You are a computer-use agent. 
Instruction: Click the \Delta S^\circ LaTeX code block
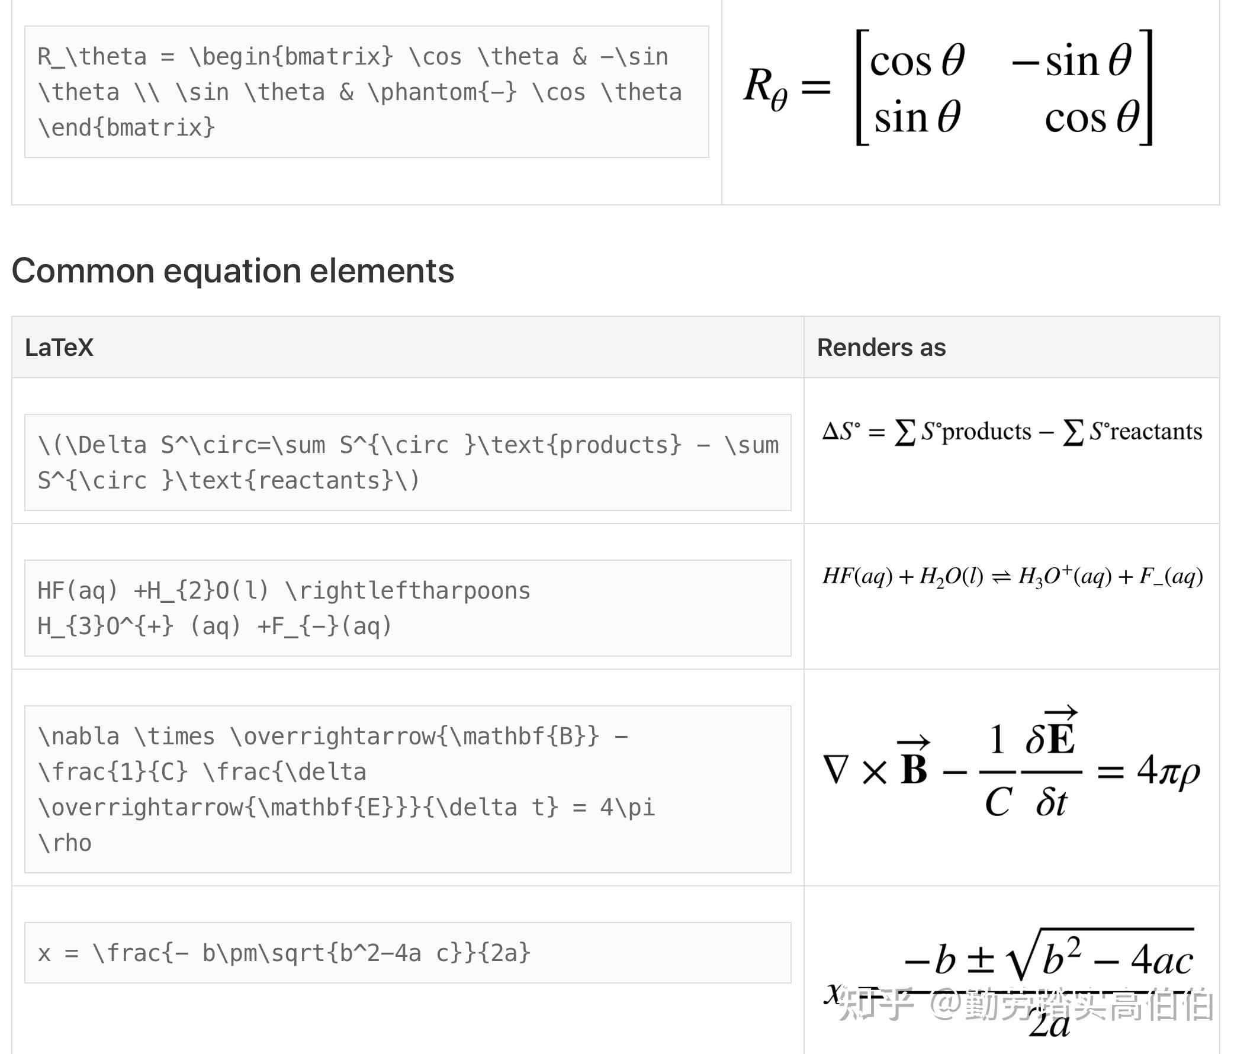point(407,462)
